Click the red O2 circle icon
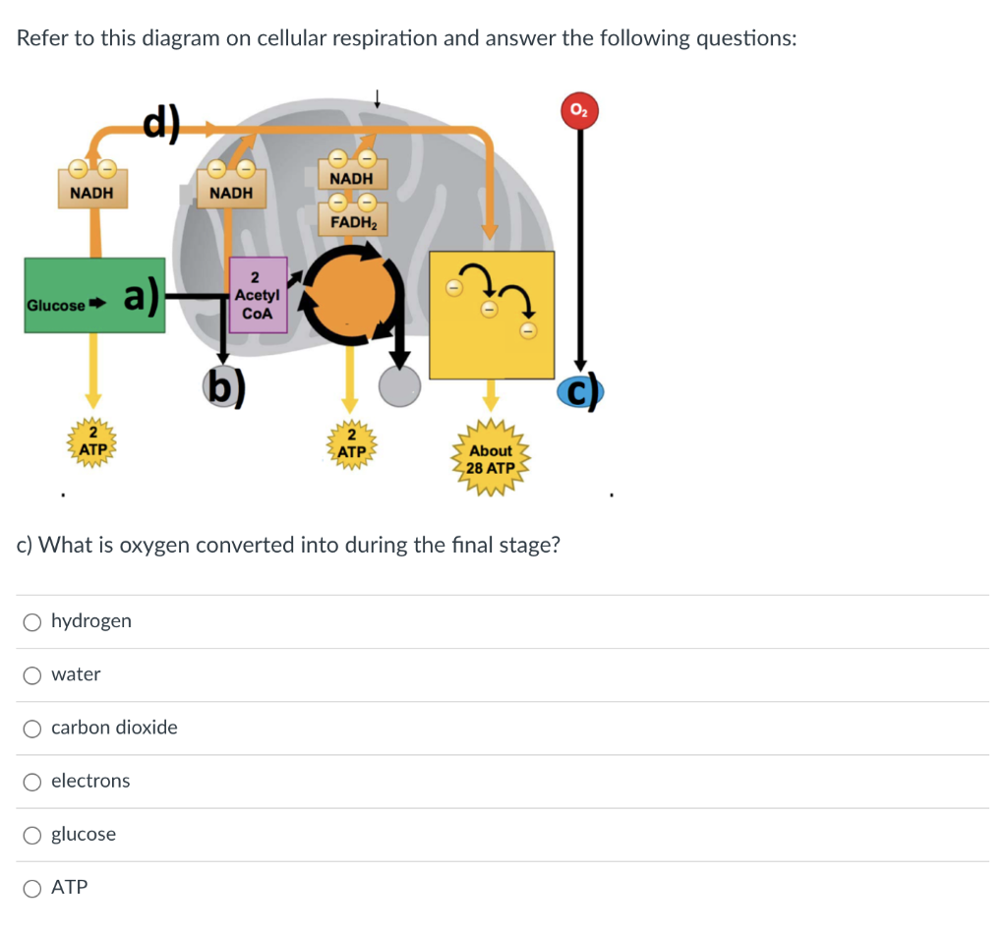1007x933 pixels. tap(580, 111)
